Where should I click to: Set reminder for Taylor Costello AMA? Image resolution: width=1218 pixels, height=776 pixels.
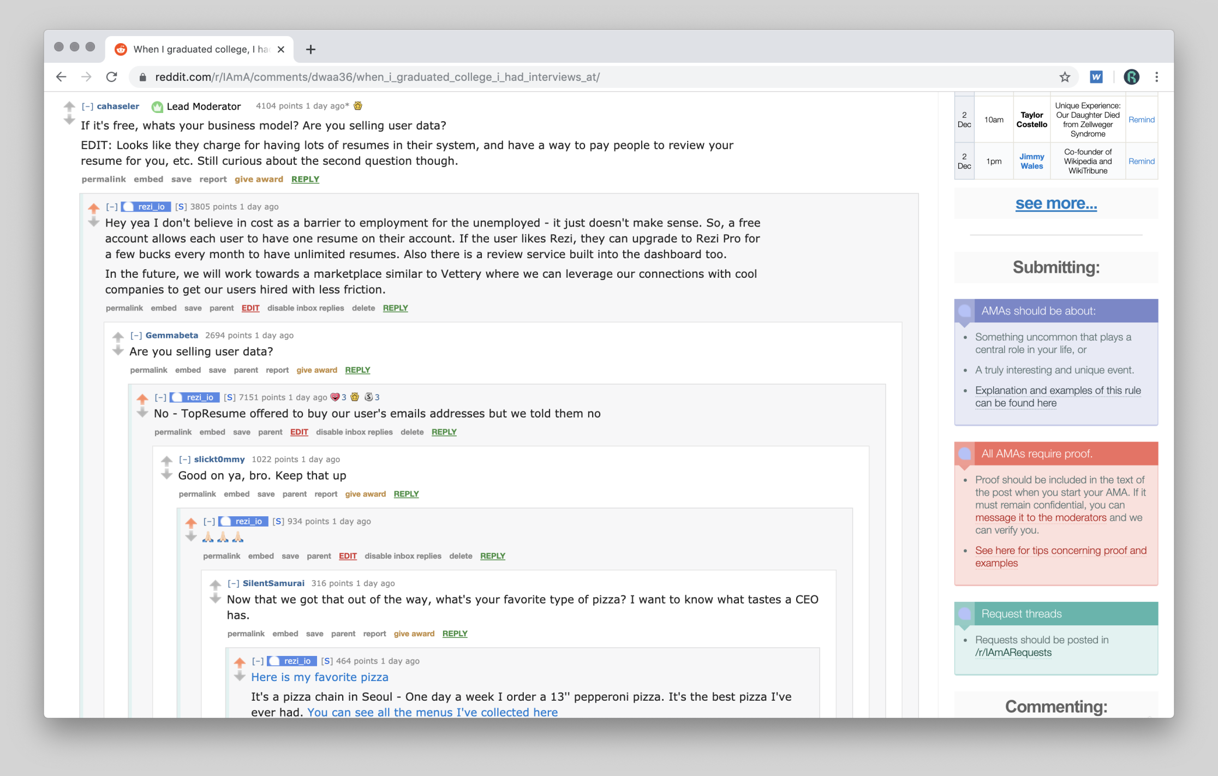pos(1141,120)
